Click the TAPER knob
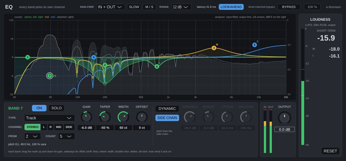Screen dimensions: 346x161 pos(105,117)
